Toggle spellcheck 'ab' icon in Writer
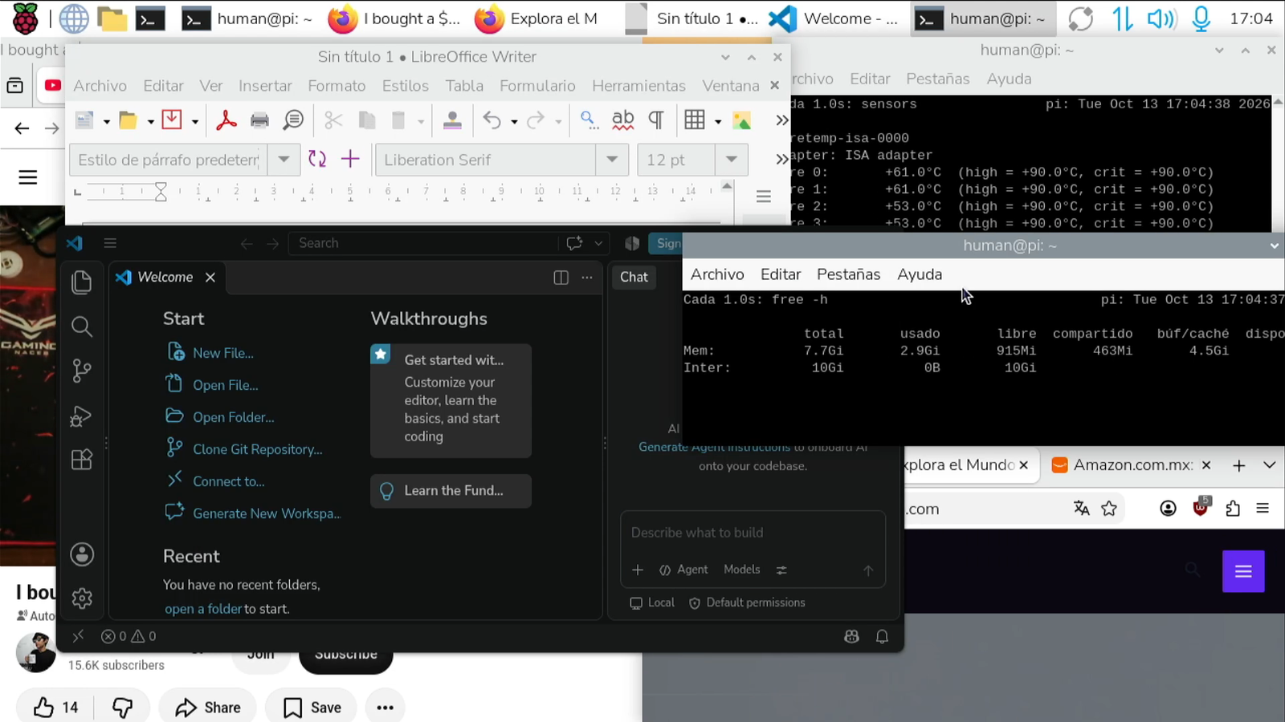The width and height of the screenshot is (1285, 722). 622,120
